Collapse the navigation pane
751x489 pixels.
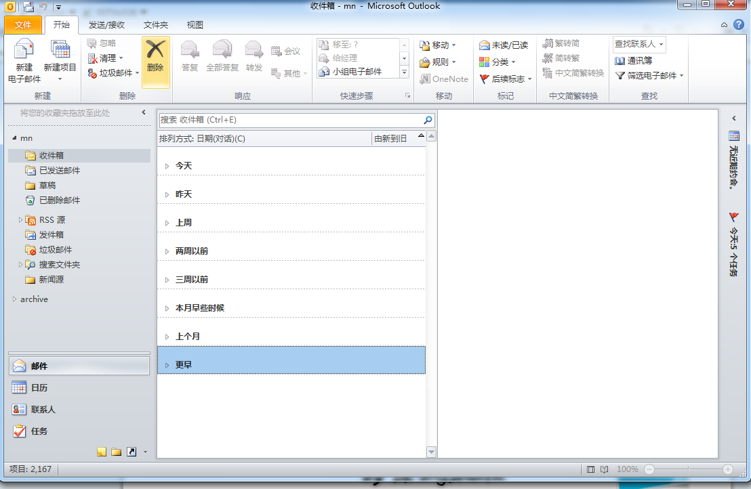pos(143,112)
